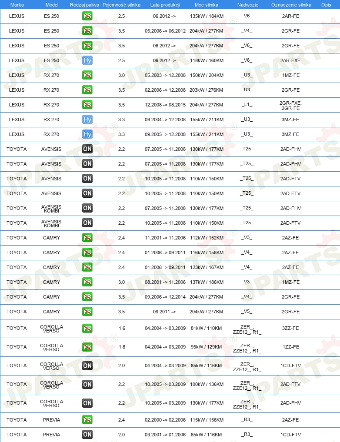
Task: Select engine code cell 2GR-FXE, 2GR-FE
Action: 290,106
